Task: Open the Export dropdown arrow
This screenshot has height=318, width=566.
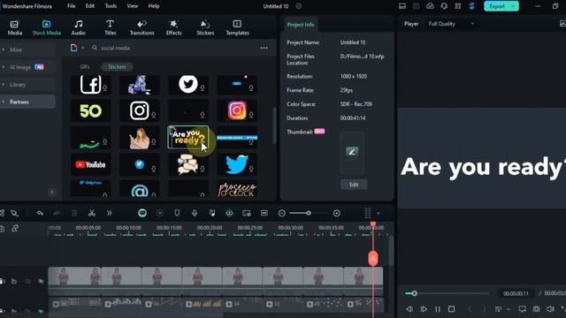Action: tap(513, 6)
